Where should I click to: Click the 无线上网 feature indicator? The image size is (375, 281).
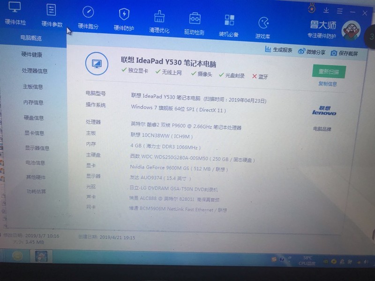tap(169, 72)
